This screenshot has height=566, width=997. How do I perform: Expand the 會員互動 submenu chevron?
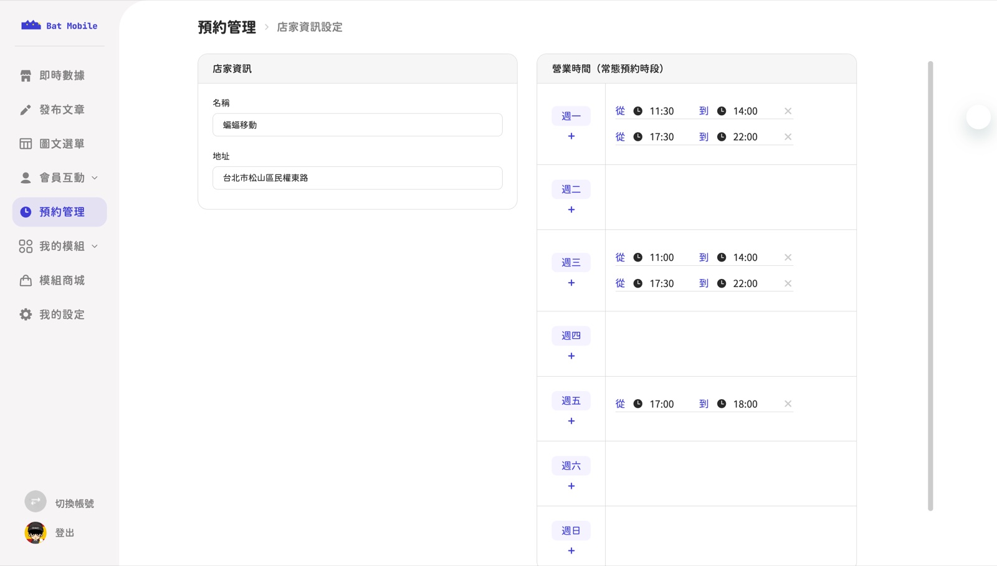click(x=95, y=178)
